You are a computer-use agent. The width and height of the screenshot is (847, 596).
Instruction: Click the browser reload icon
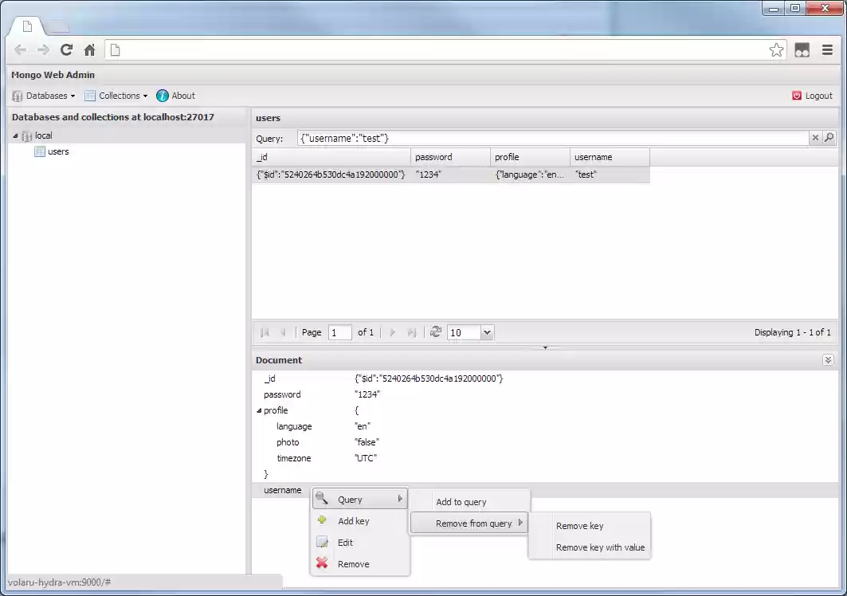click(66, 49)
